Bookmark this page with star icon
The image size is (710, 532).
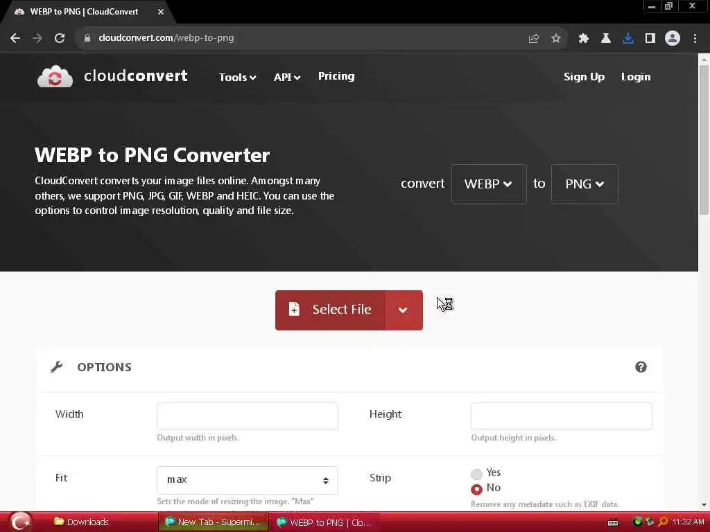[555, 39]
